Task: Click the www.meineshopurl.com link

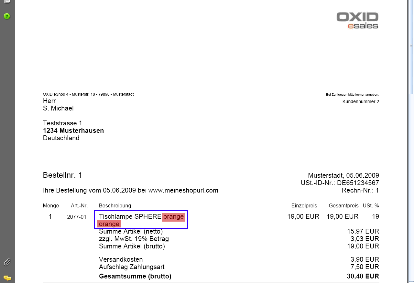Action: tap(183, 190)
